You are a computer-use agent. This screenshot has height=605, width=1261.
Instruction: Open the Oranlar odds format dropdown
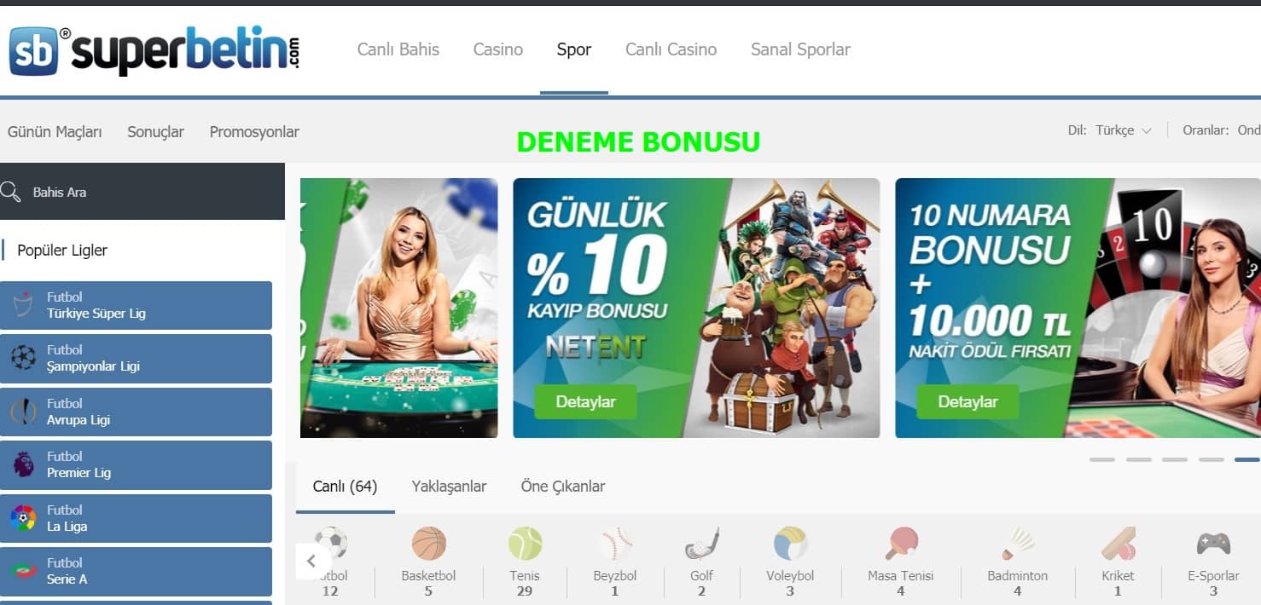1221,130
